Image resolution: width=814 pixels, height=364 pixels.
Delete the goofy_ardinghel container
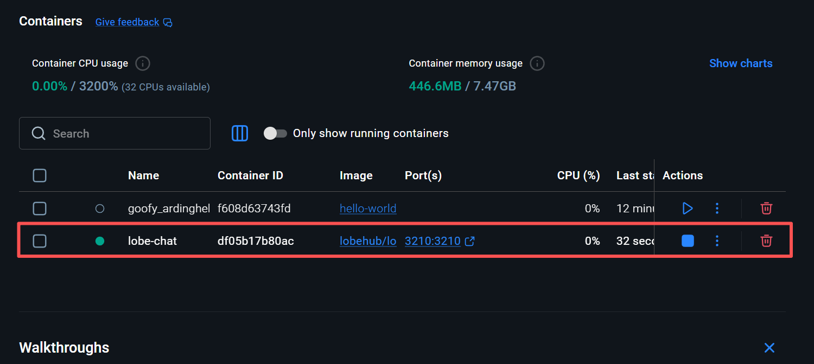point(766,208)
